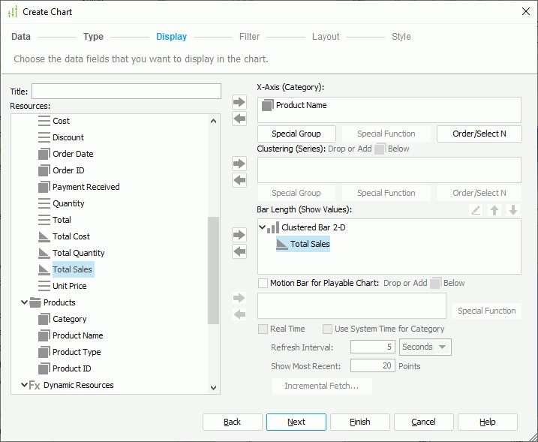Click the Unit Price field icon
Screen dimensions: 538x442
(44, 286)
